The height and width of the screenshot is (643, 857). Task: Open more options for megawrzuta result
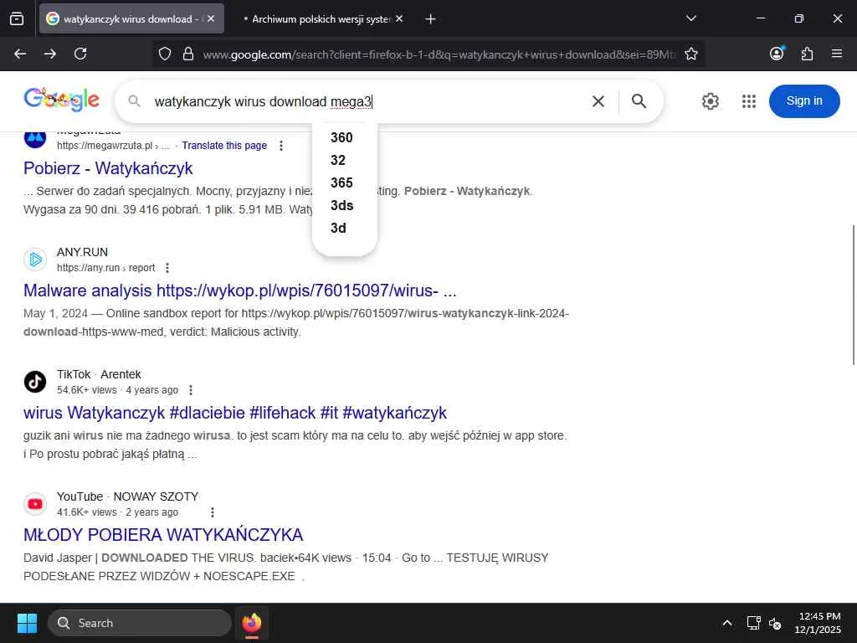click(x=281, y=146)
